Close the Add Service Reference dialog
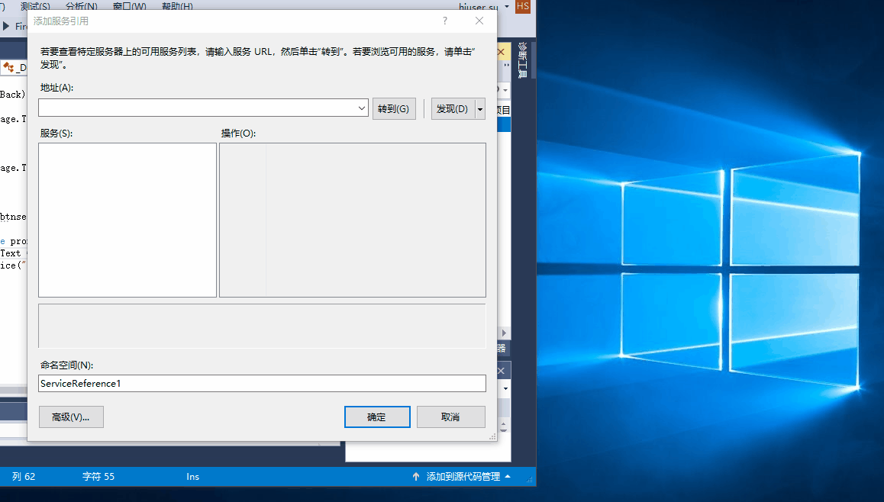Image resolution: width=884 pixels, height=502 pixels. 479,21
